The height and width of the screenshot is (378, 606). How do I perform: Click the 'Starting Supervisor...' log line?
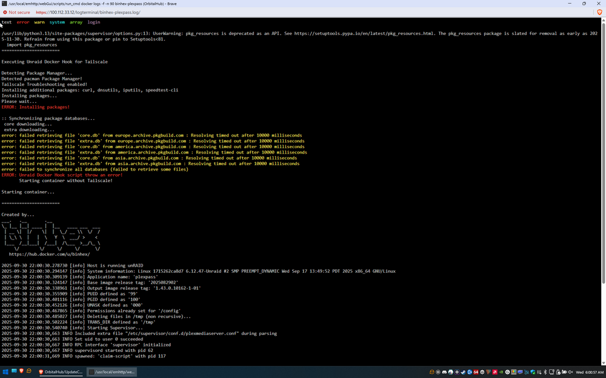pyautogui.click(x=72, y=328)
